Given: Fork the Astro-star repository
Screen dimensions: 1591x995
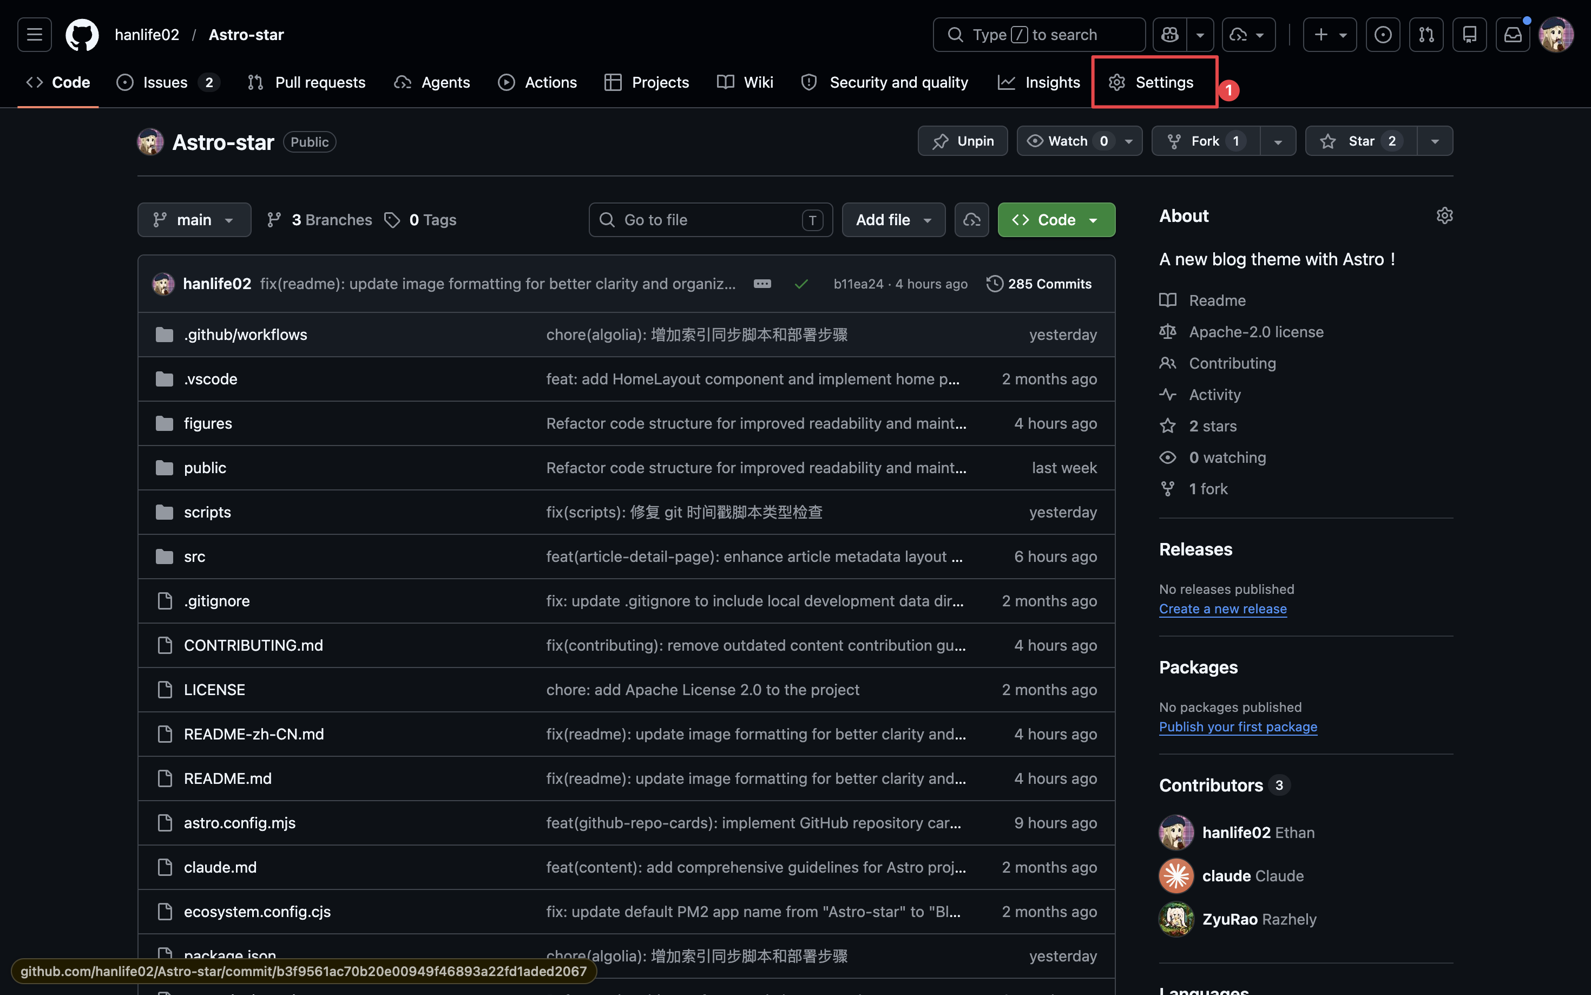Looking at the screenshot, I should point(1205,141).
